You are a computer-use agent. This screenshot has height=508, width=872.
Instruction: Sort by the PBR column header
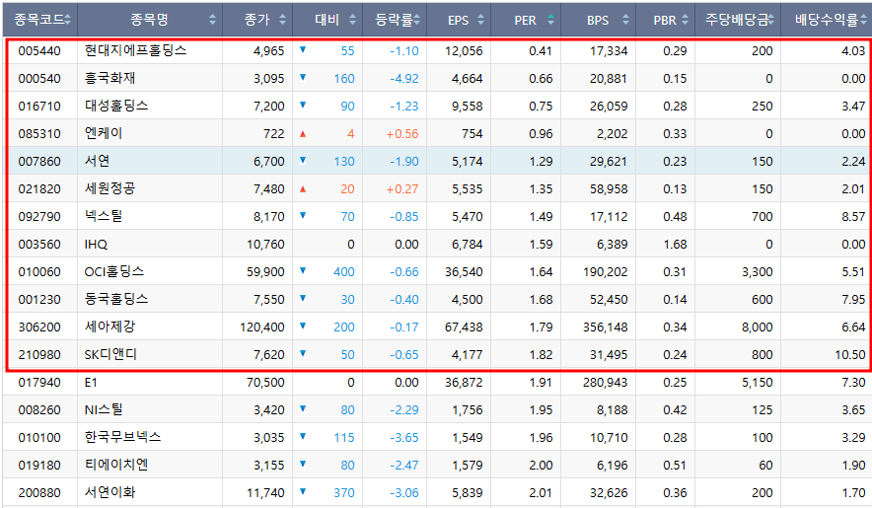point(665,20)
